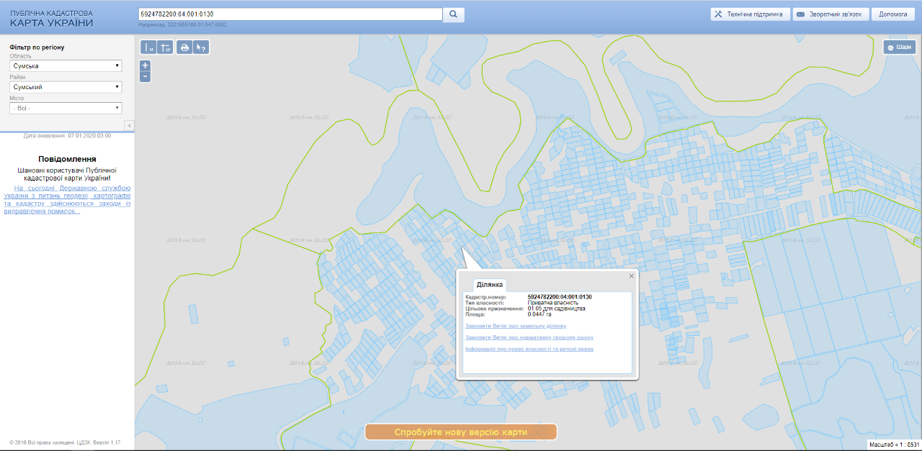
Task: Select the distance measurement tool
Action: click(x=148, y=47)
